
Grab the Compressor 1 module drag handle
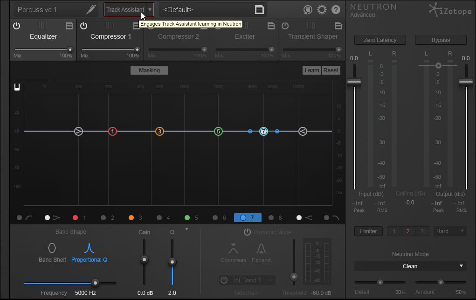(110, 26)
